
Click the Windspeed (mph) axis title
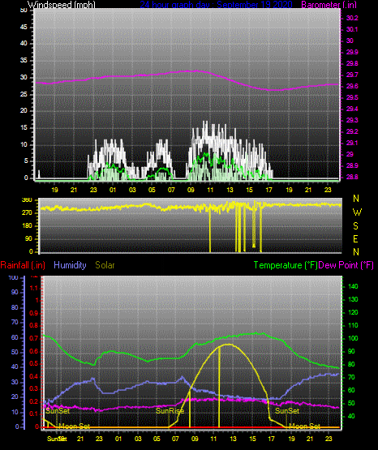tap(61, 5)
